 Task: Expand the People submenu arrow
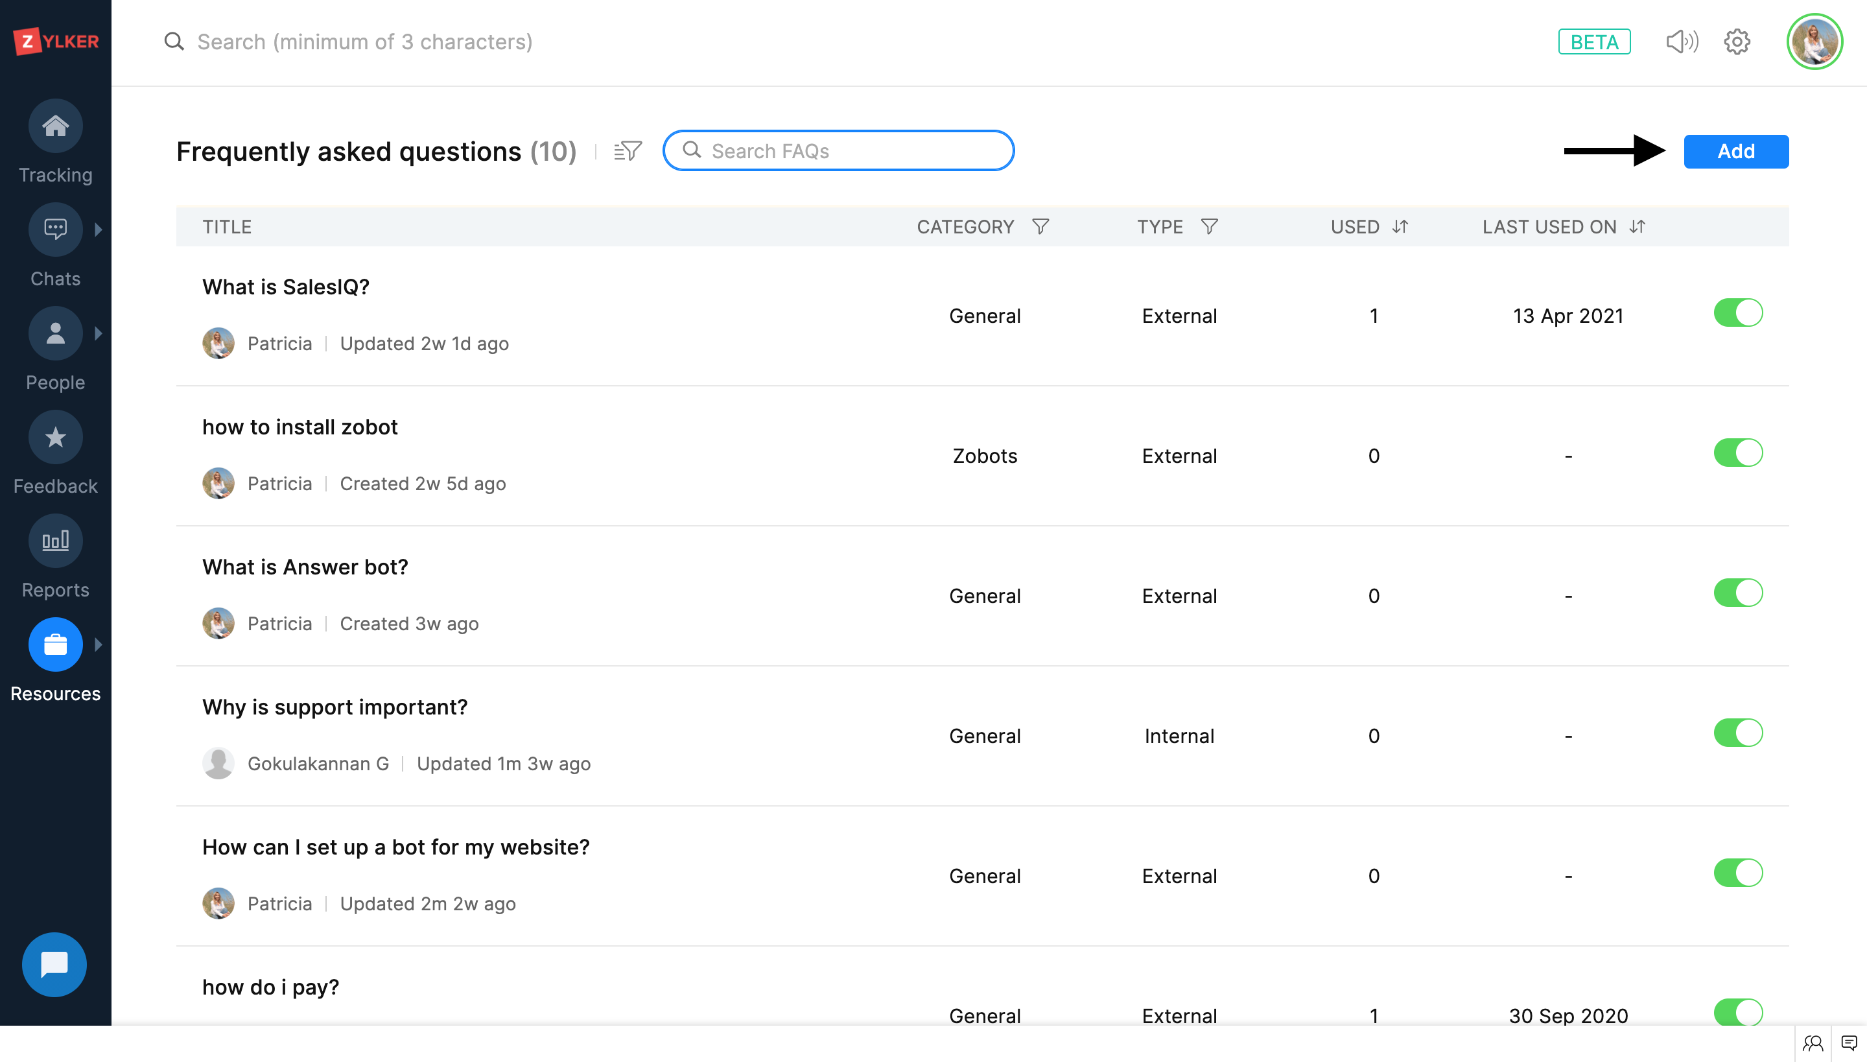click(x=99, y=333)
